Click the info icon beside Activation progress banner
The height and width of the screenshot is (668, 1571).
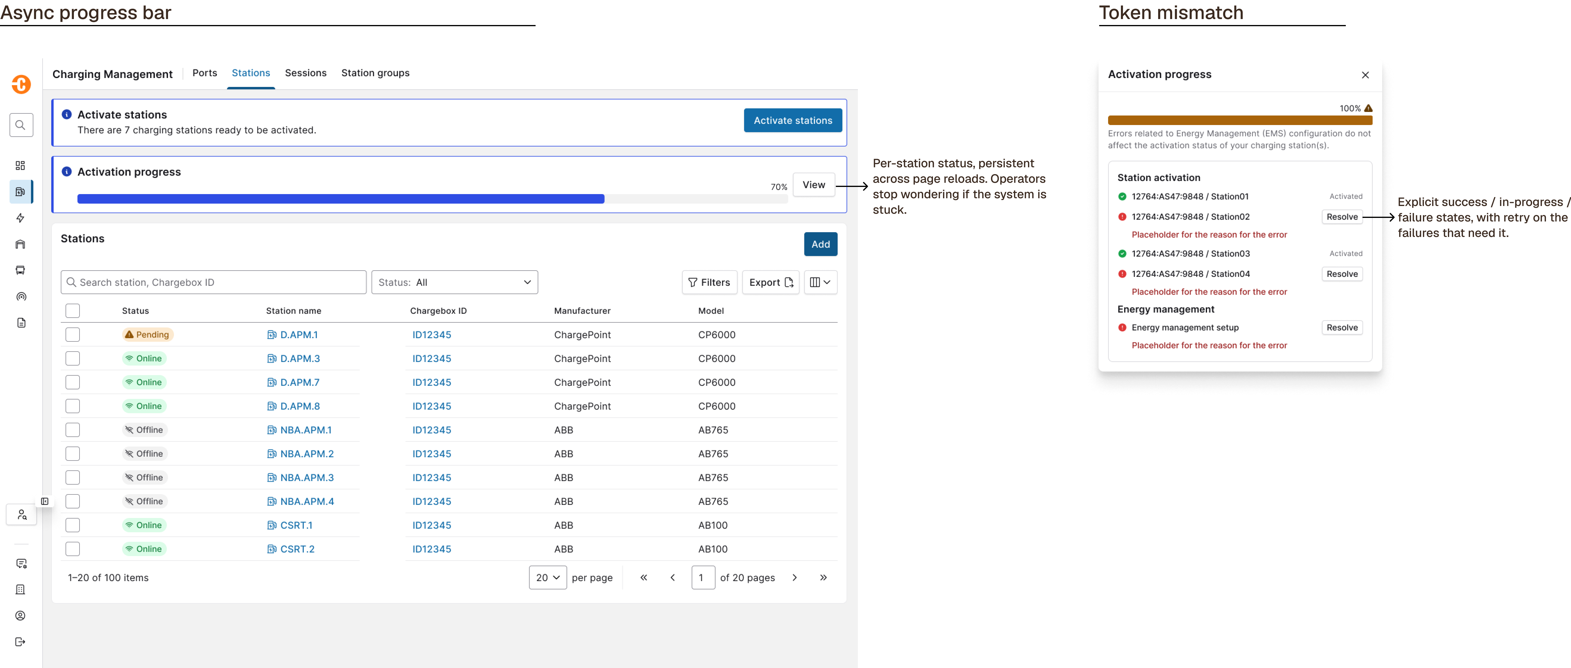coord(67,172)
